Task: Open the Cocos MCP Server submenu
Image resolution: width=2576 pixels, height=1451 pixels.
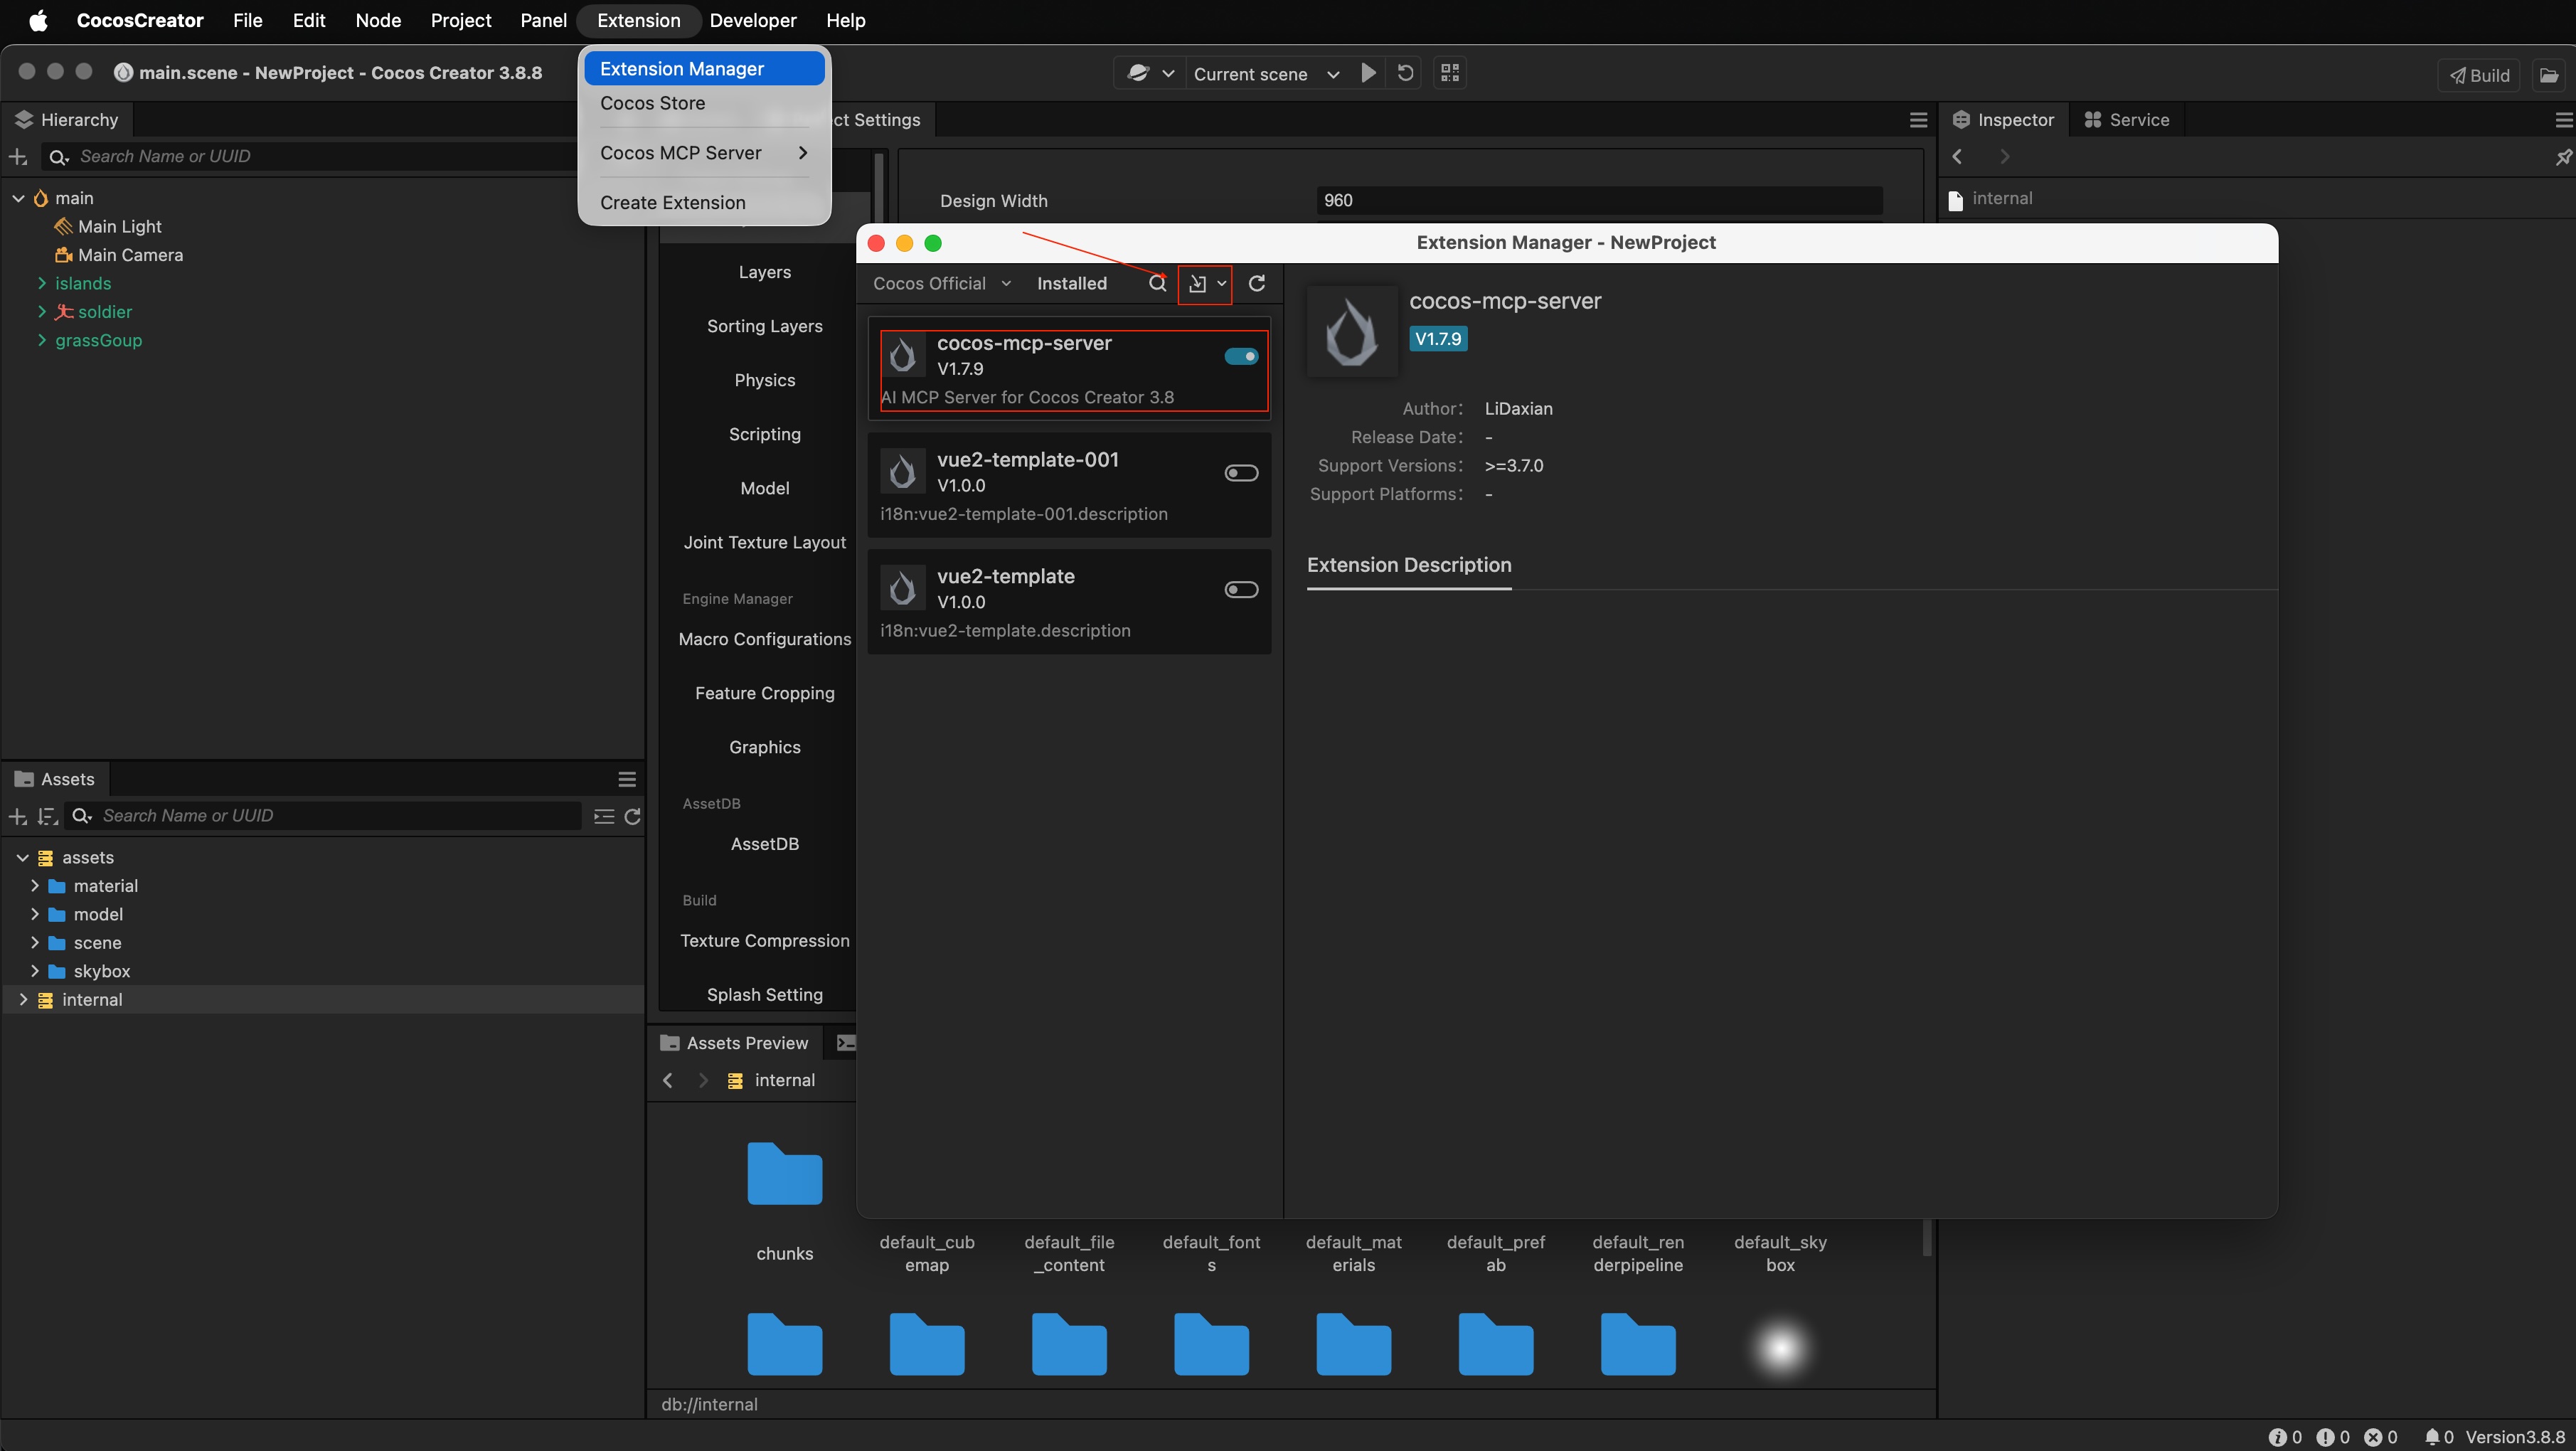Action: pos(704,153)
